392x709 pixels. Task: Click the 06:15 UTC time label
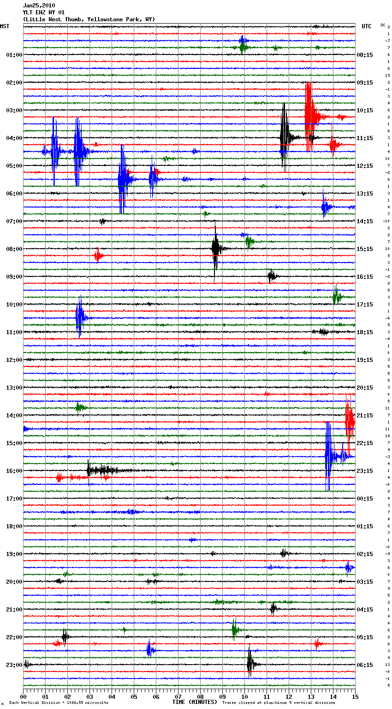pyautogui.click(x=365, y=665)
